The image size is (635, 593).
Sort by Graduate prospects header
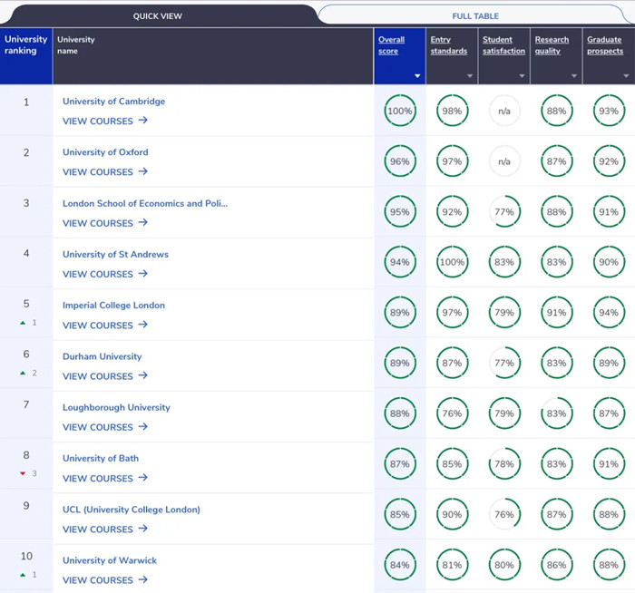point(605,45)
